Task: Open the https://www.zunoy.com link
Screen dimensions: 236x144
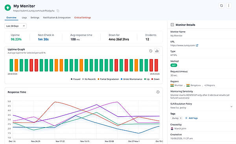Action: coord(183,45)
